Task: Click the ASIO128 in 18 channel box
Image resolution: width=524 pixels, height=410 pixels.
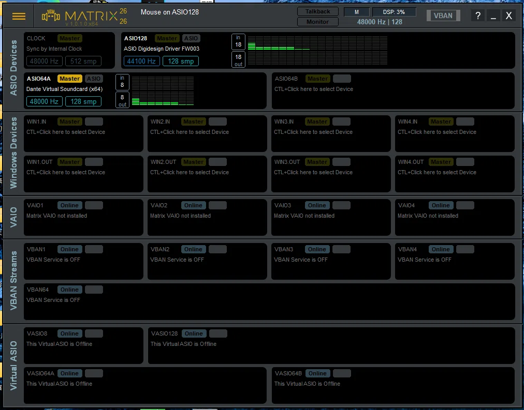Action: [x=238, y=42]
